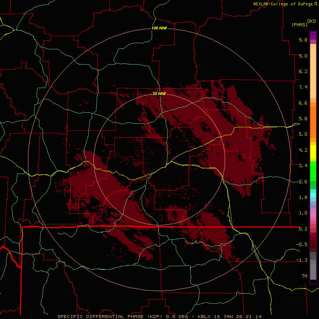Click the DKD unit label above color bar
This screenshot has width=319, height=319.
312,21
